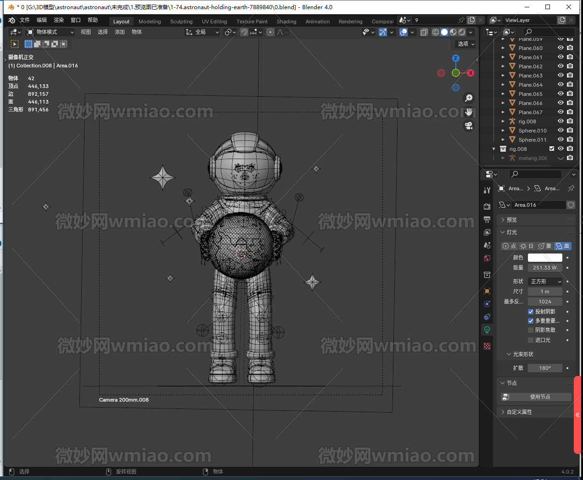583x480 pixels.
Task: Click the use nodes (使用节点) button
Action: 536,397
